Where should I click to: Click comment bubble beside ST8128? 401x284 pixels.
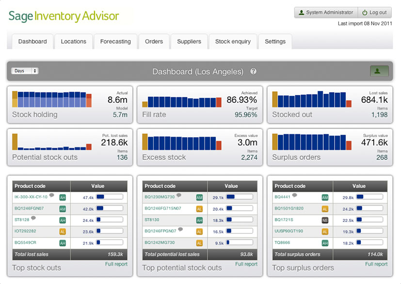33,218
